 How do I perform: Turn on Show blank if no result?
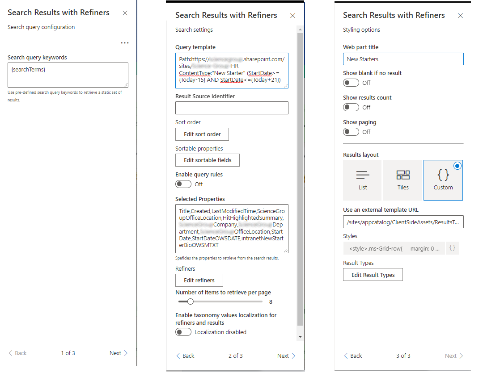[351, 83]
